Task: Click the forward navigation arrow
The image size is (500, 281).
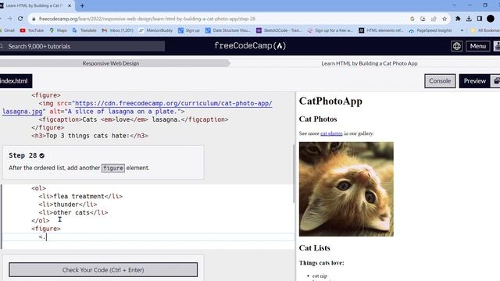Action: (9, 19)
